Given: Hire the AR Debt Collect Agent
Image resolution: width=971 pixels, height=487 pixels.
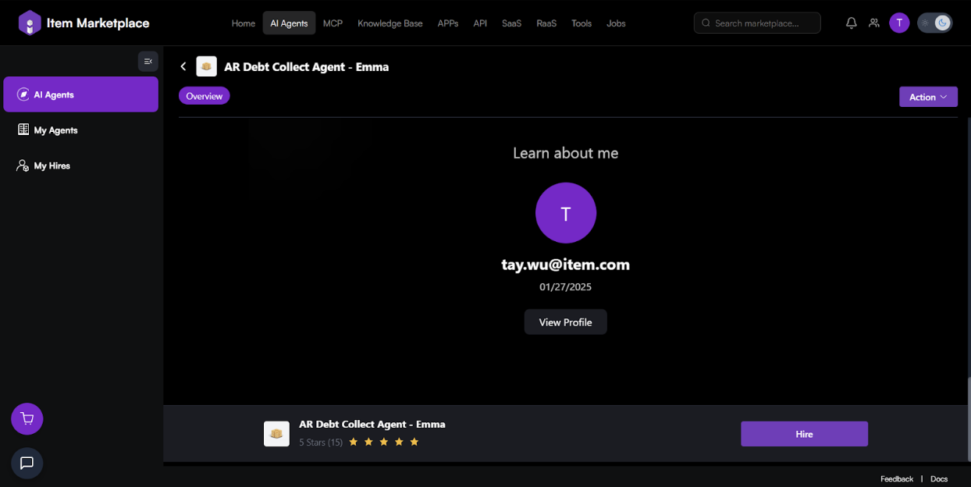Looking at the screenshot, I should [804, 434].
